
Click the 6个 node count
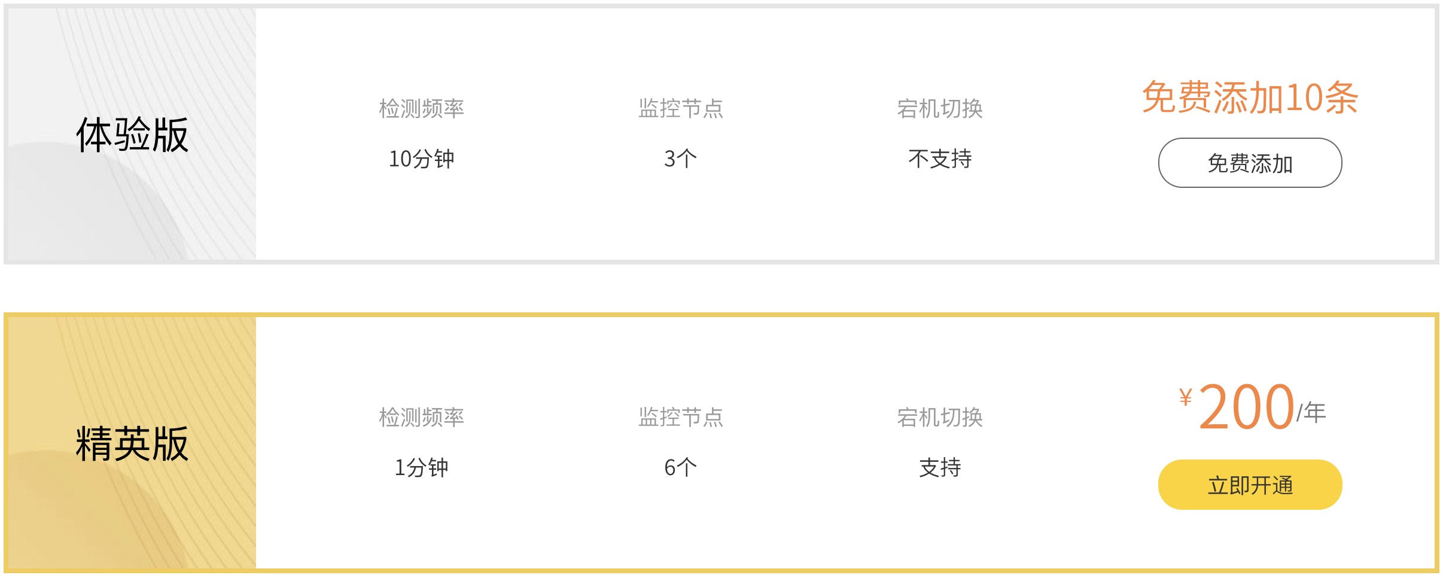681,468
